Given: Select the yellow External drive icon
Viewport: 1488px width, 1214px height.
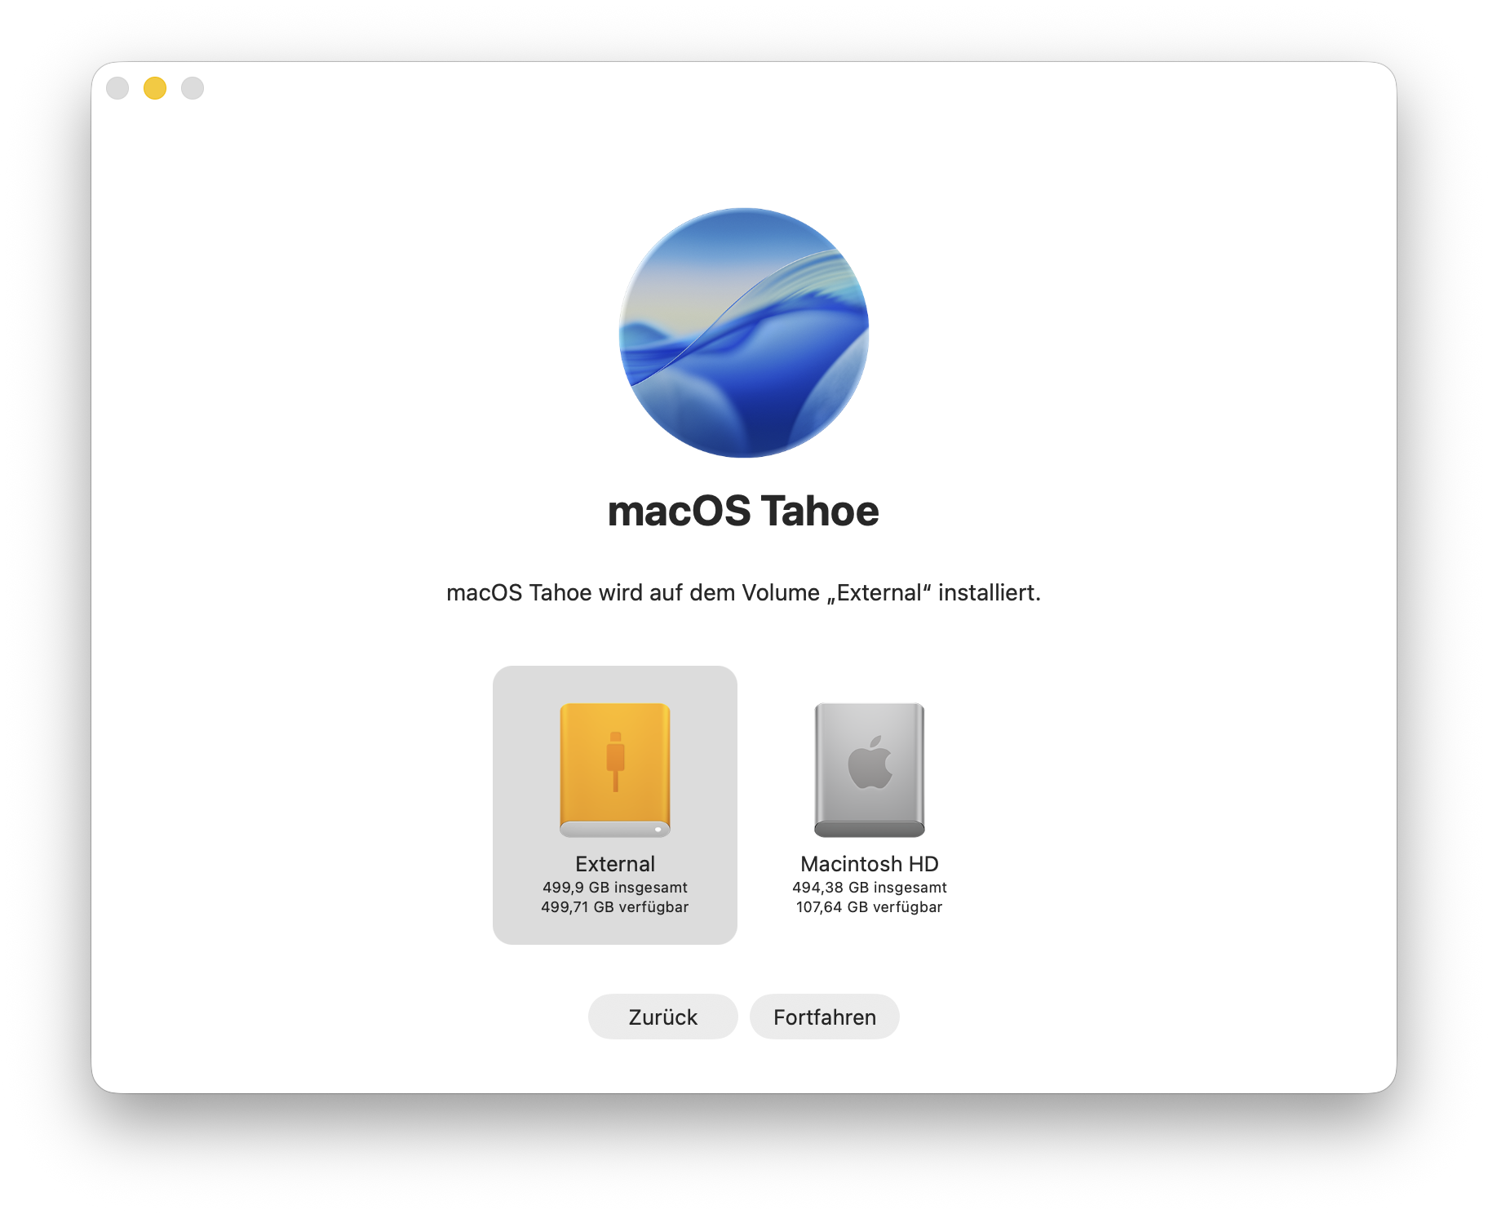Looking at the screenshot, I should click(615, 769).
